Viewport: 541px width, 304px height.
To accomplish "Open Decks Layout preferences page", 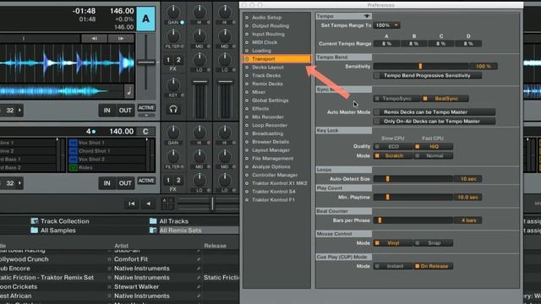I will point(268,68).
